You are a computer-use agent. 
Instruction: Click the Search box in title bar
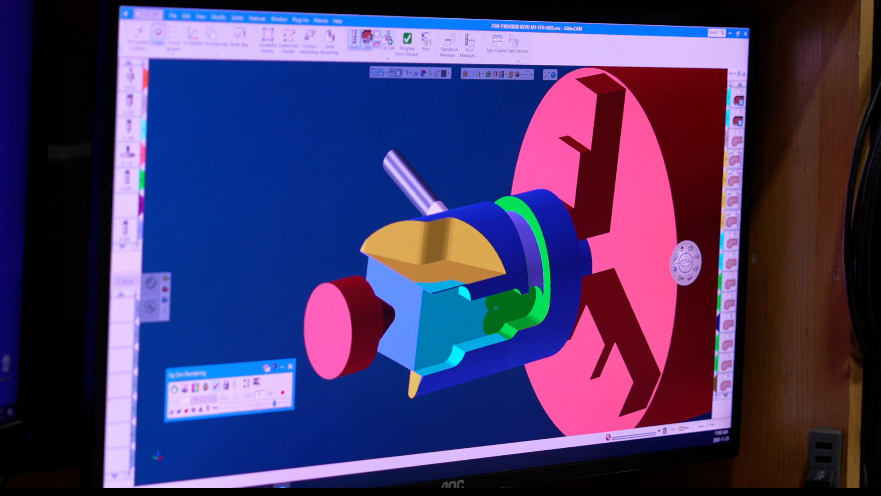point(716,32)
